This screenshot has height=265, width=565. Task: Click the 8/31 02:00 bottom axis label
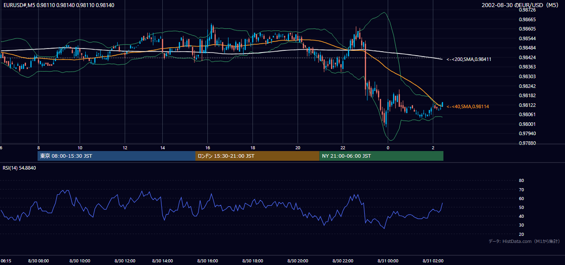[434, 261]
